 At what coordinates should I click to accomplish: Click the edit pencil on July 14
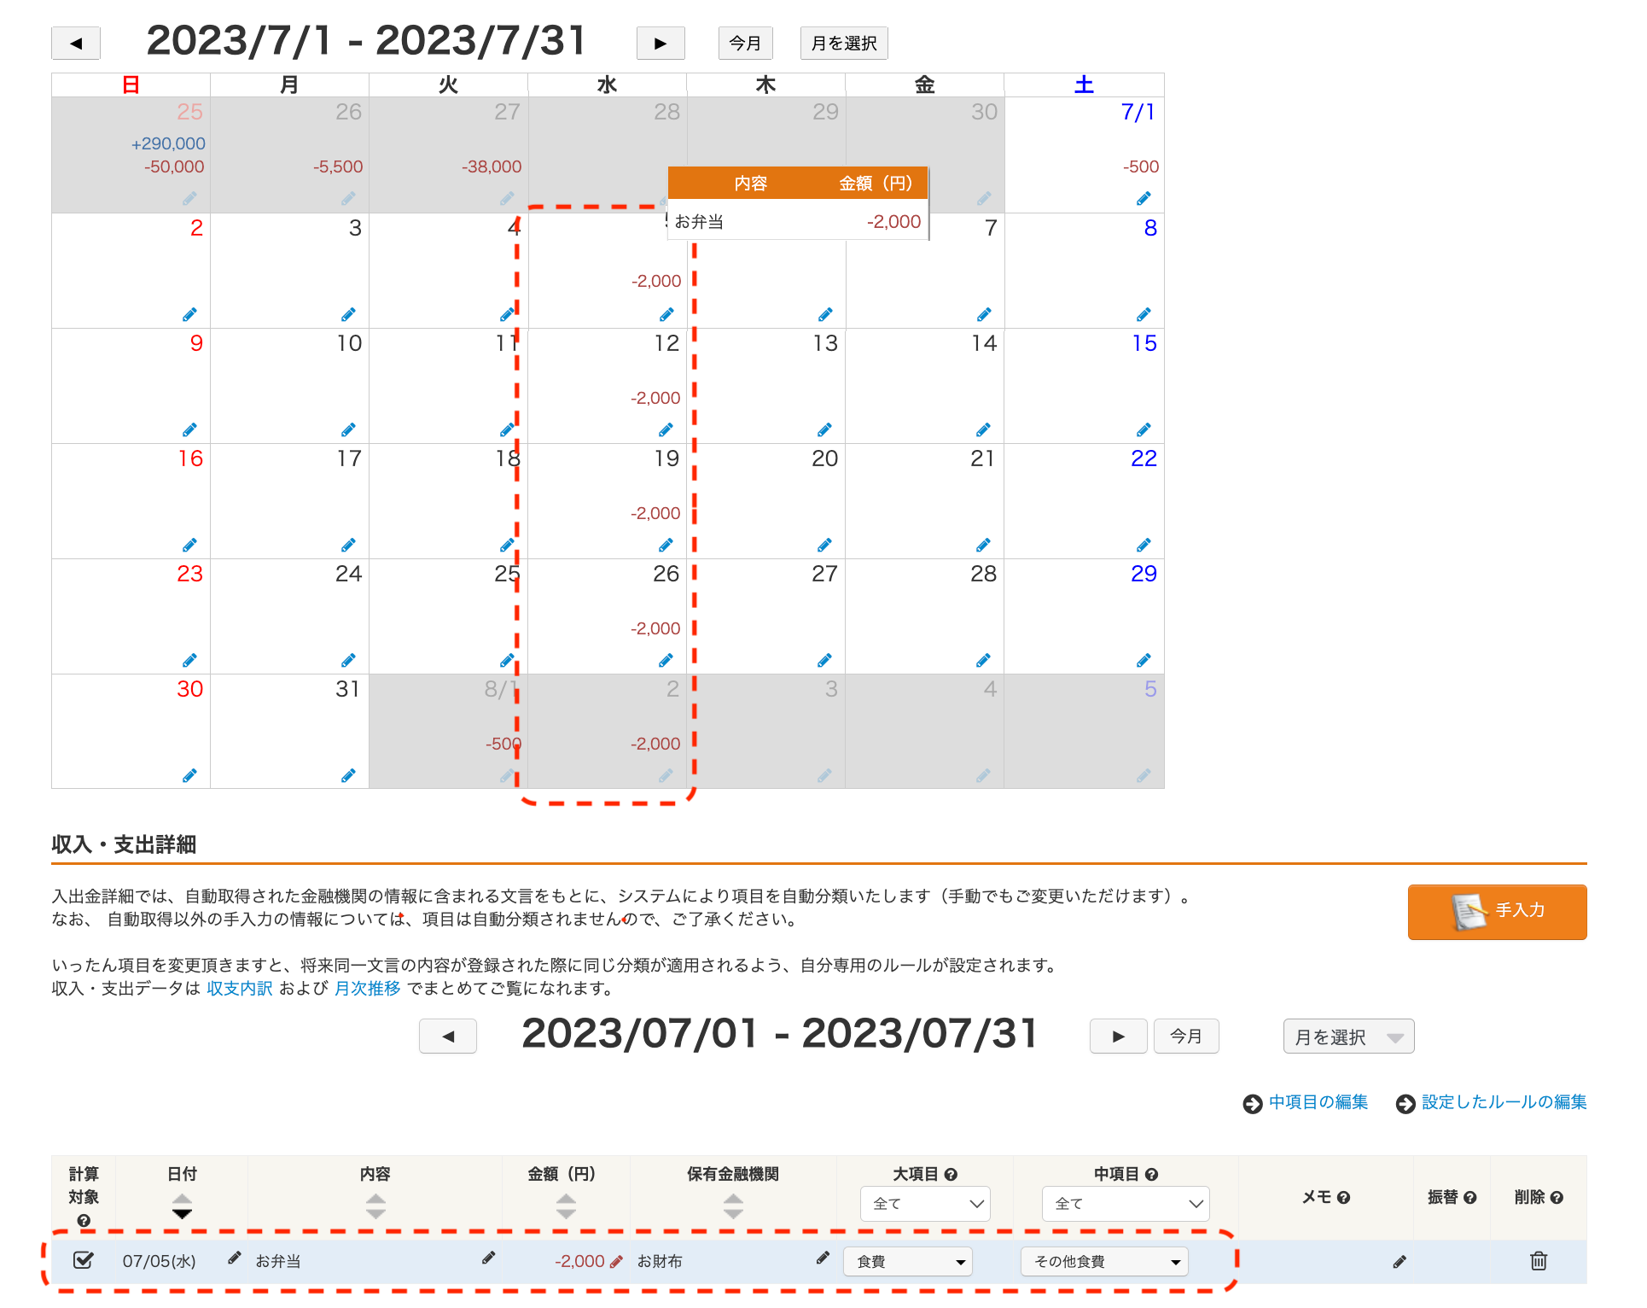pyautogui.click(x=983, y=430)
